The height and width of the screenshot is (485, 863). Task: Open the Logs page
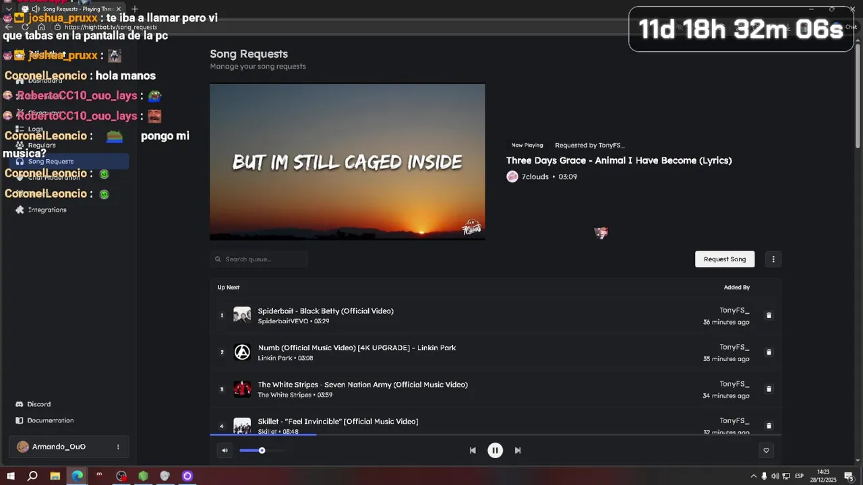point(30,129)
